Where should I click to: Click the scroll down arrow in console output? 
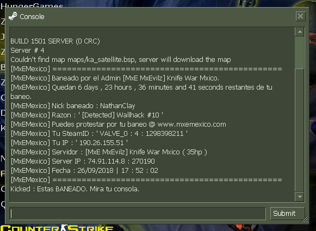pos(300,197)
